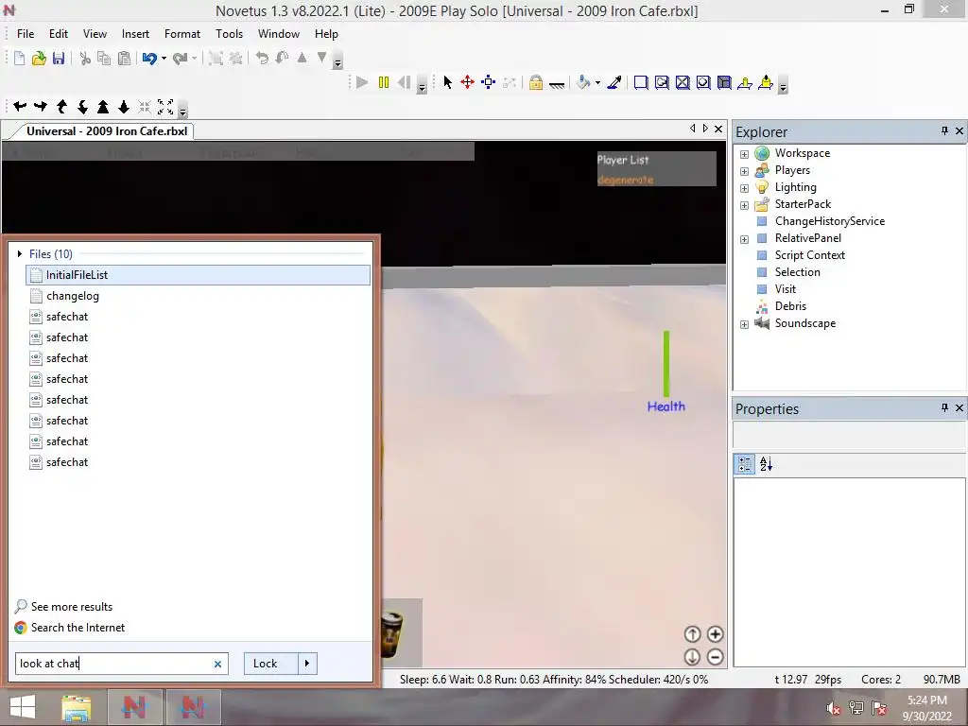Open the InitialFileList search result
The width and height of the screenshot is (968, 726).
click(x=199, y=275)
